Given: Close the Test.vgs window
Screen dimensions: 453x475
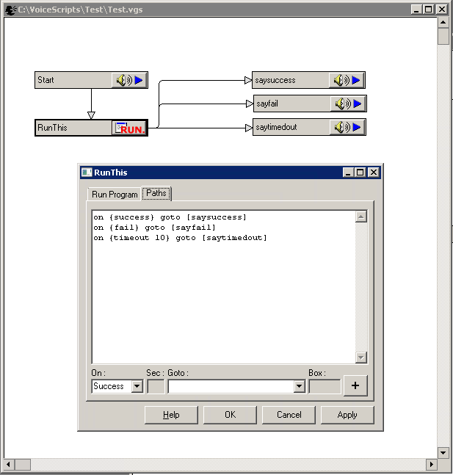Looking at the screenshot, I should coord(442,10).
